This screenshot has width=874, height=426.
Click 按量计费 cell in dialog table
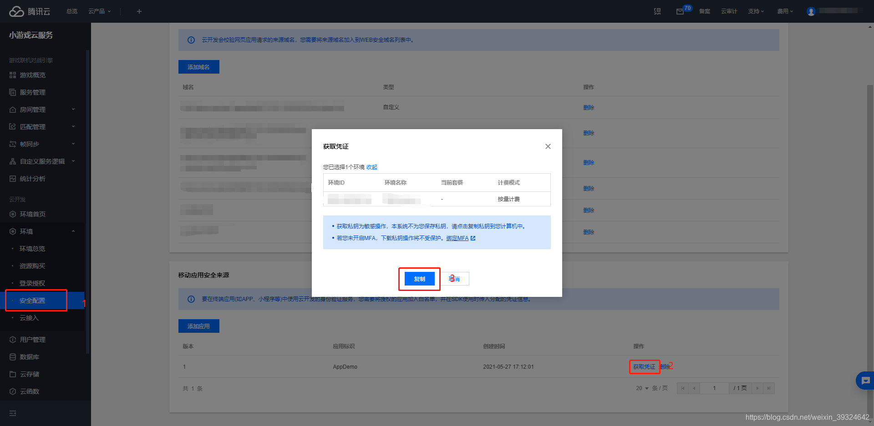[x=508, y=199]
